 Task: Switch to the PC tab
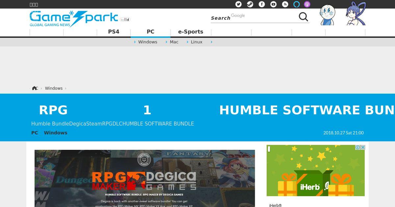tap(150, 32)
